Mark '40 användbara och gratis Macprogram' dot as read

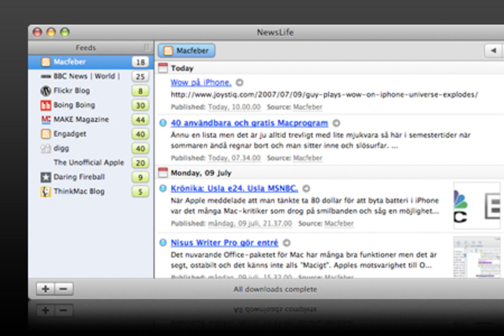[x=163, y=123]
